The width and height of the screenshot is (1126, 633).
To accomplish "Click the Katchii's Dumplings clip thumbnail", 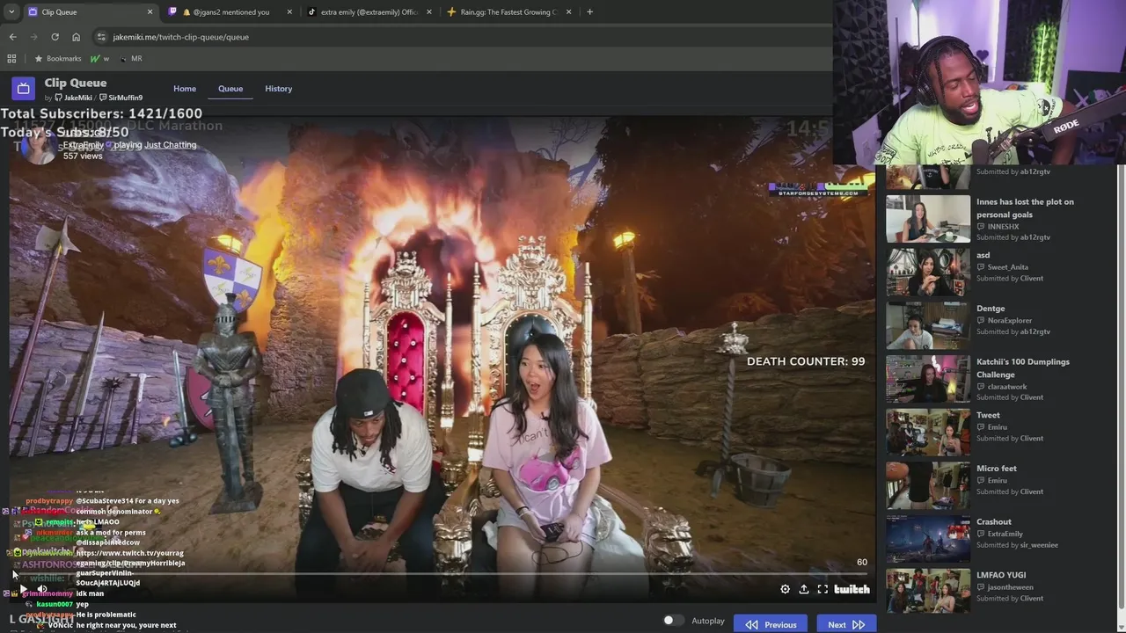I will (928, 379).
